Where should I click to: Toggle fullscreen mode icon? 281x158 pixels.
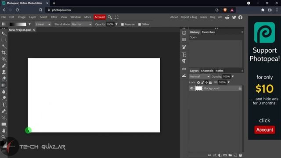click(116, 17)
